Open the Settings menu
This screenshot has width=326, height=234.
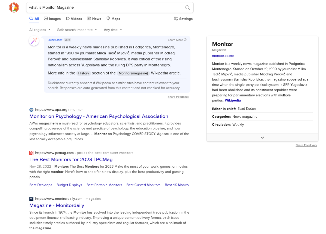point(183,19)
